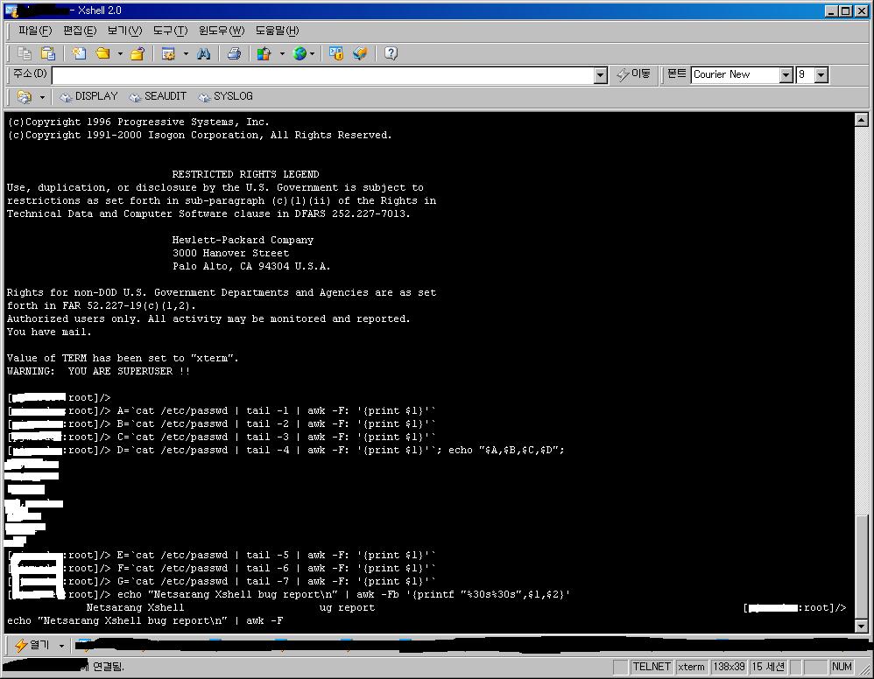Expand the address bar dropdown arrow
874x679 pixels.
pos(600,75)
